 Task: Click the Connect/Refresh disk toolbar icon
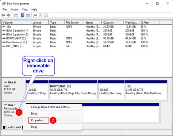(x=35, y=15)
